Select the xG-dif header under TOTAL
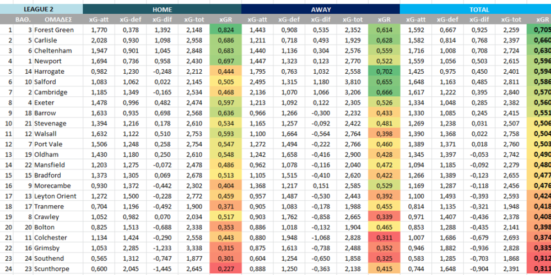 click(x=479, y=19)
